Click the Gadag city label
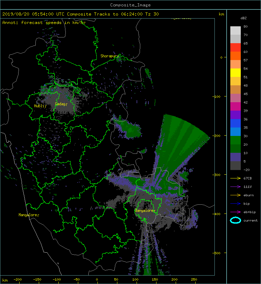Screen dimensions: 261x284 61,104
